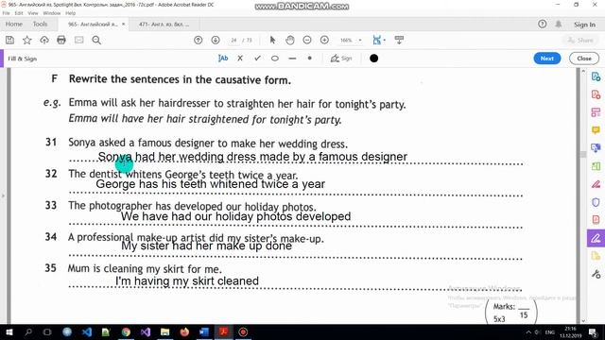Viewport: 605px width, 340px height.
Task: Click the blue Next button
Action: (x=547, y=59)
